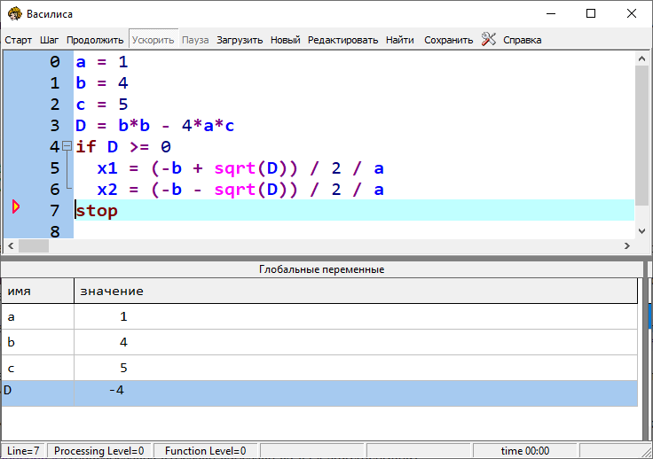653x459 pixels.
Task: Save the program with Сохранить
Action: [x=448, y=40]
